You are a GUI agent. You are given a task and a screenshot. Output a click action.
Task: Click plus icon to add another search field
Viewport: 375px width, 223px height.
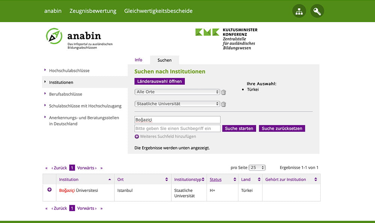pos(137,137)
